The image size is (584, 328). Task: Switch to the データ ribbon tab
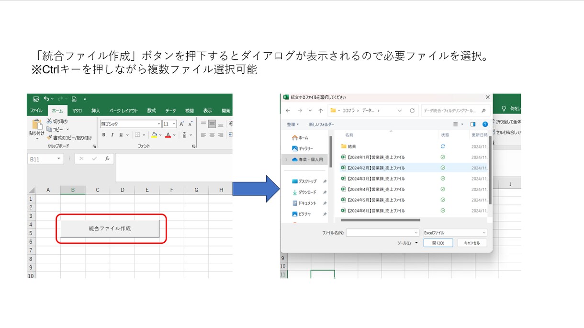(x=170, y=111)
